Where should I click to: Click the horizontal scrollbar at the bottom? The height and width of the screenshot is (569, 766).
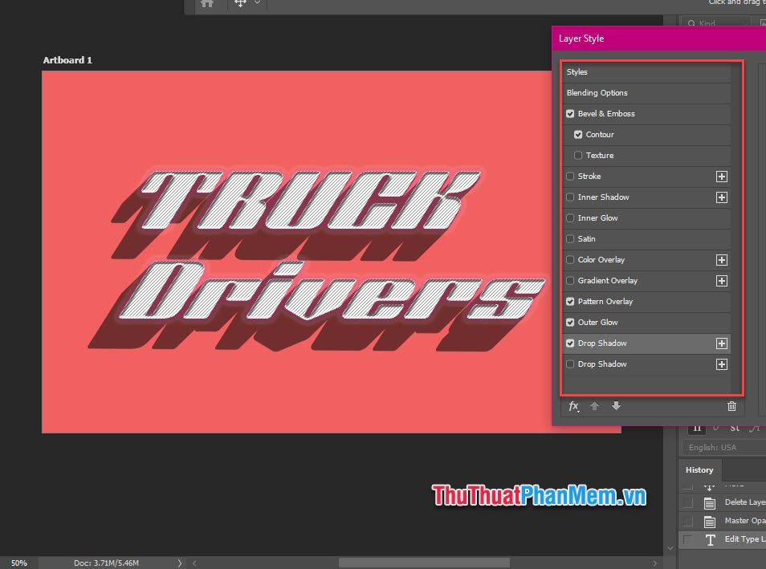click(424, 563)
